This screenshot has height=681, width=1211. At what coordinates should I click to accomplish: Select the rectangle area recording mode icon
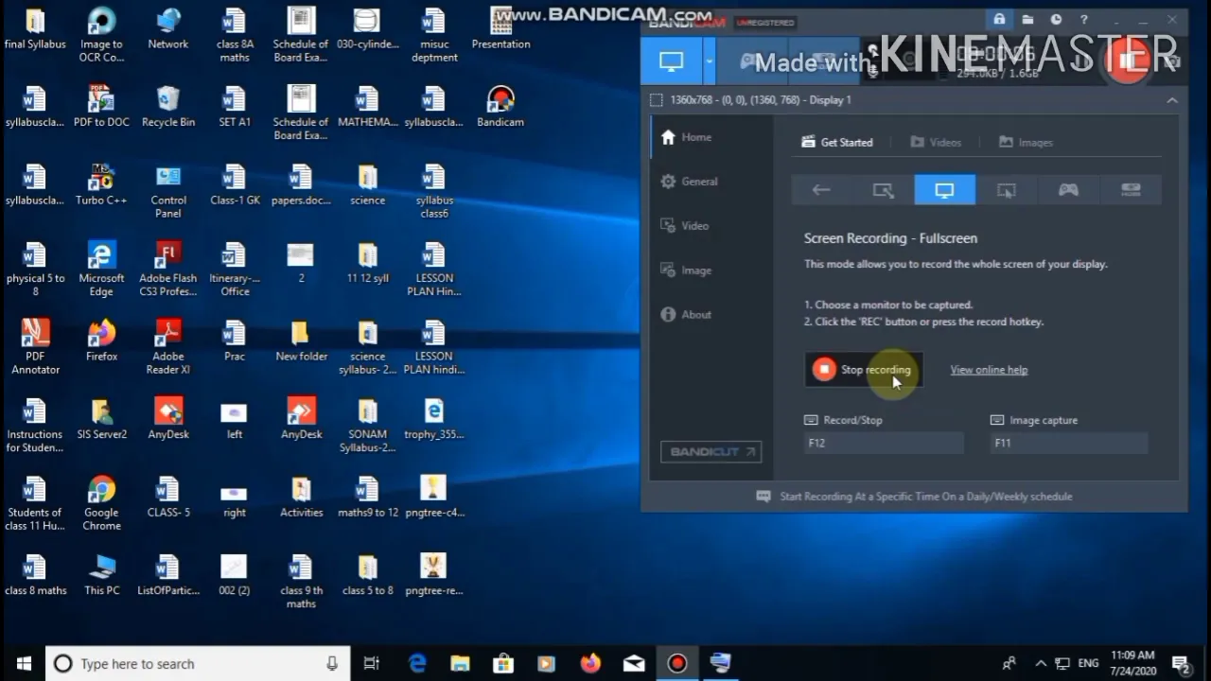click(x=883, y=190)
